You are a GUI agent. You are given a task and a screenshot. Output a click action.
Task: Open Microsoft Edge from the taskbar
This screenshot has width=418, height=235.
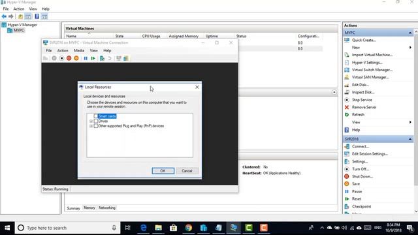click(x=144, y=228)
